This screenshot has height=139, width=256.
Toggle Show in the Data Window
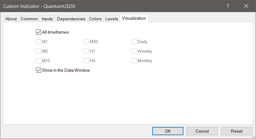point(39,70)
